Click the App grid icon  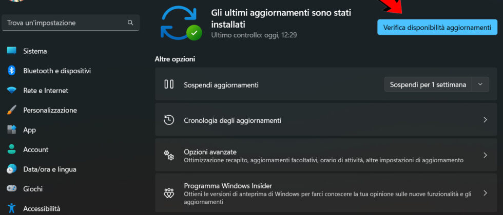pyautogui.click(x=11, y=130)
